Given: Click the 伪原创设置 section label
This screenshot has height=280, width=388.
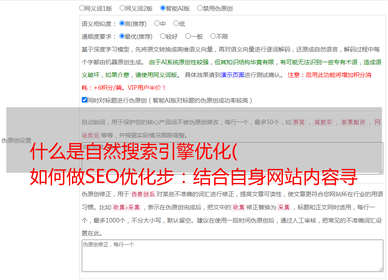Looking at the screenshot, I should (16, 140).
